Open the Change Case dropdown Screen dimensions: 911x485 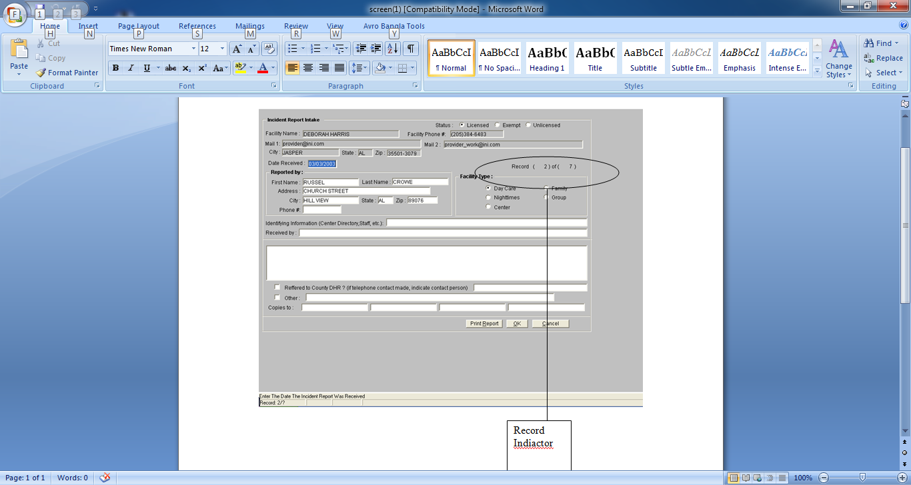pyautogui.click(x=220, y=68)
